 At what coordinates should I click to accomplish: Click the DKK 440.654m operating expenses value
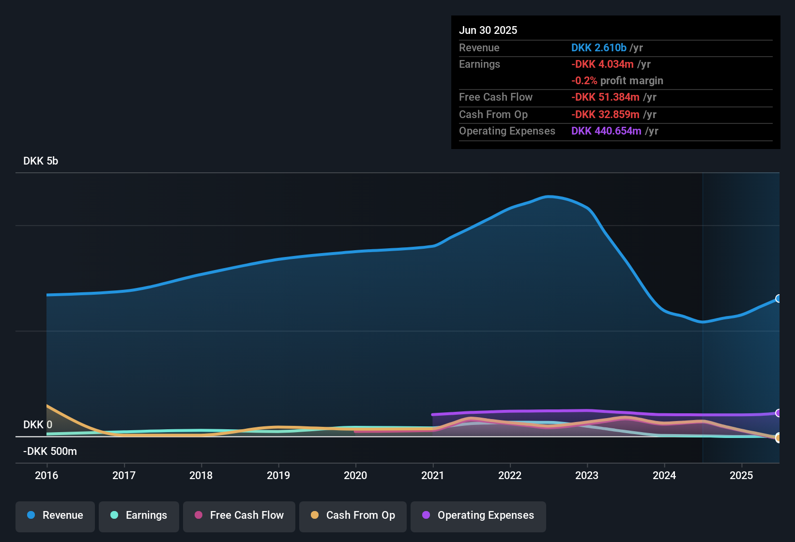point(606,131)
